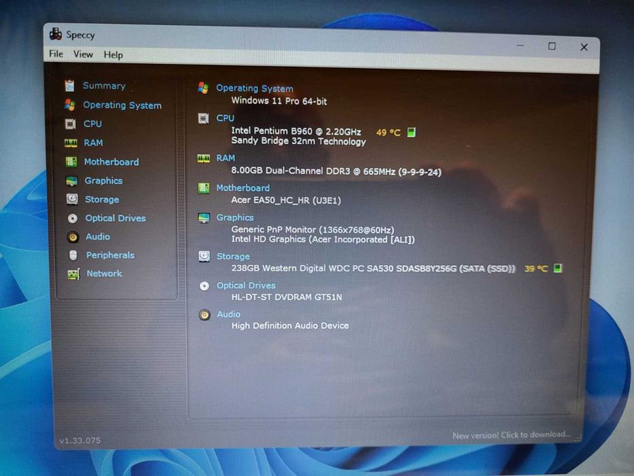The image size is (634, 476).
Task: Click the CPU chip icon in sidebar
Action: [71, 124]
